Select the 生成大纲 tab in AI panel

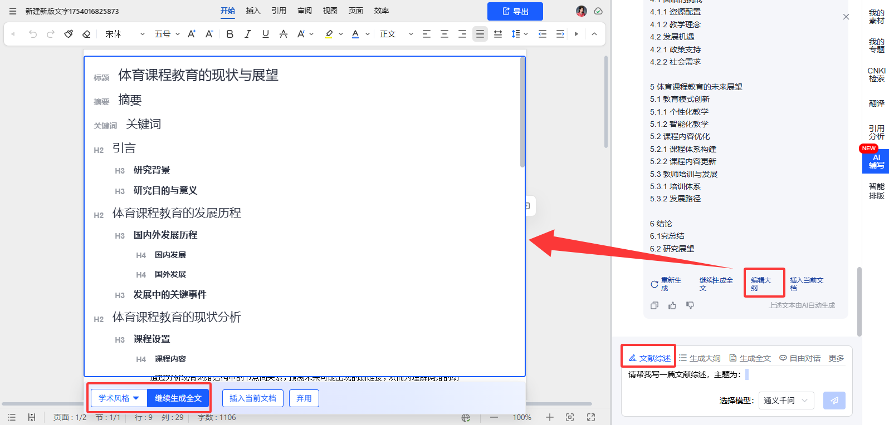pos(700,358)
